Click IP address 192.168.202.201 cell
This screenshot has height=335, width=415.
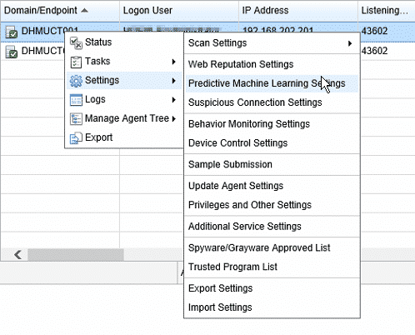point(277,30)
